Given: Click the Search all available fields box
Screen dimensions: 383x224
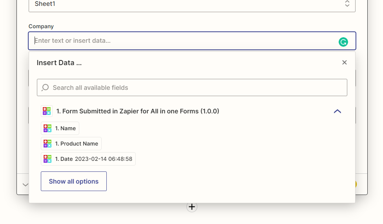Looking at the screenshot, I should [192, 87].
